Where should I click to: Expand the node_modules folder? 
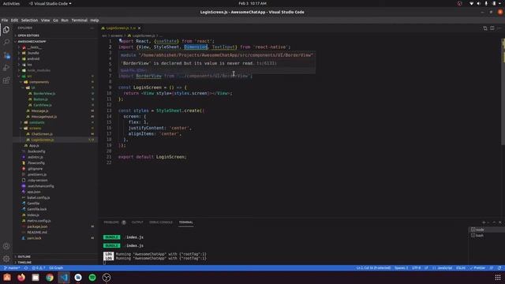(x=39, y=70)
